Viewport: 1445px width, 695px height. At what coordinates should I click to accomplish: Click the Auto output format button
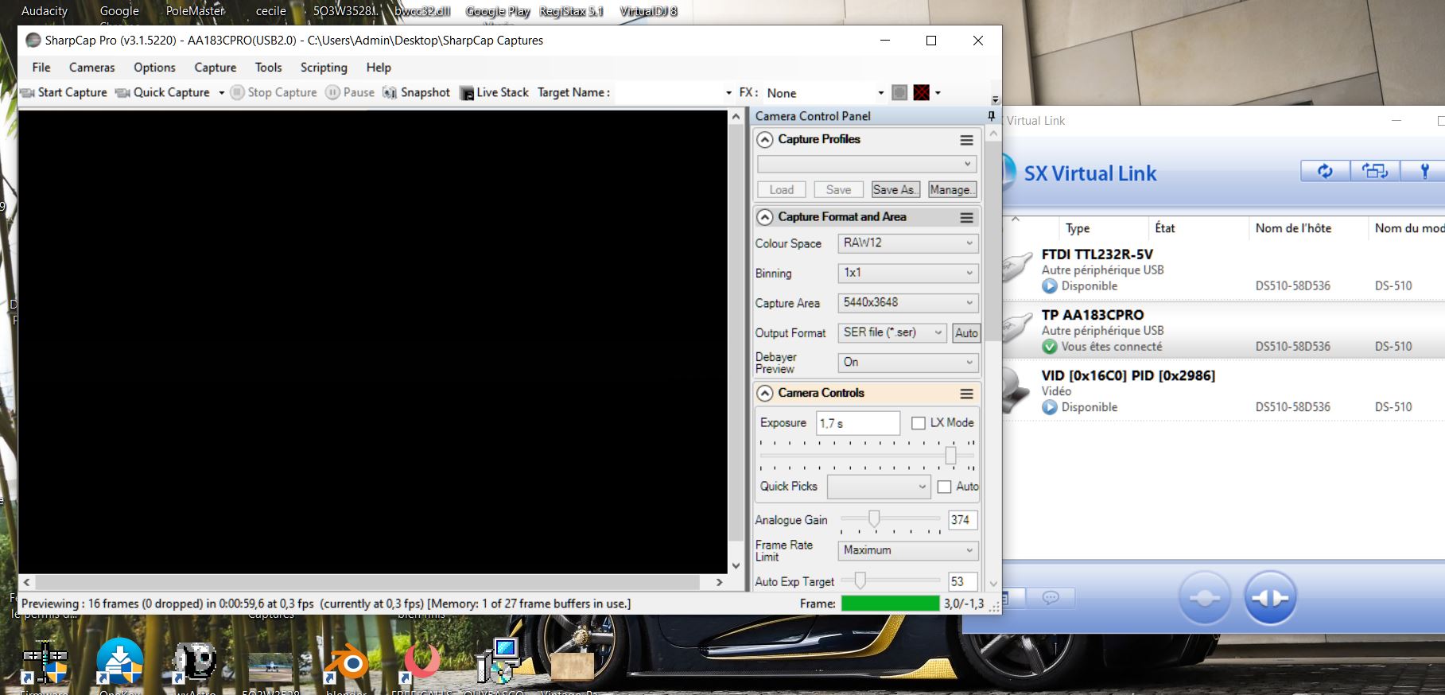[x=966, y=333]
